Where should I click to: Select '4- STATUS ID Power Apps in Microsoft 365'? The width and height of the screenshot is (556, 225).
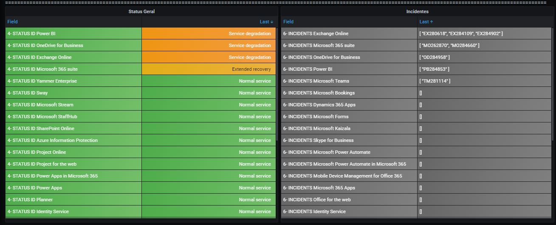click(73, 176)
